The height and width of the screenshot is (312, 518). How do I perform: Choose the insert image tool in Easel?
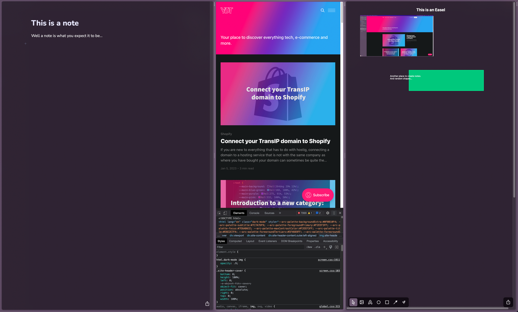[x=362, y=302]
